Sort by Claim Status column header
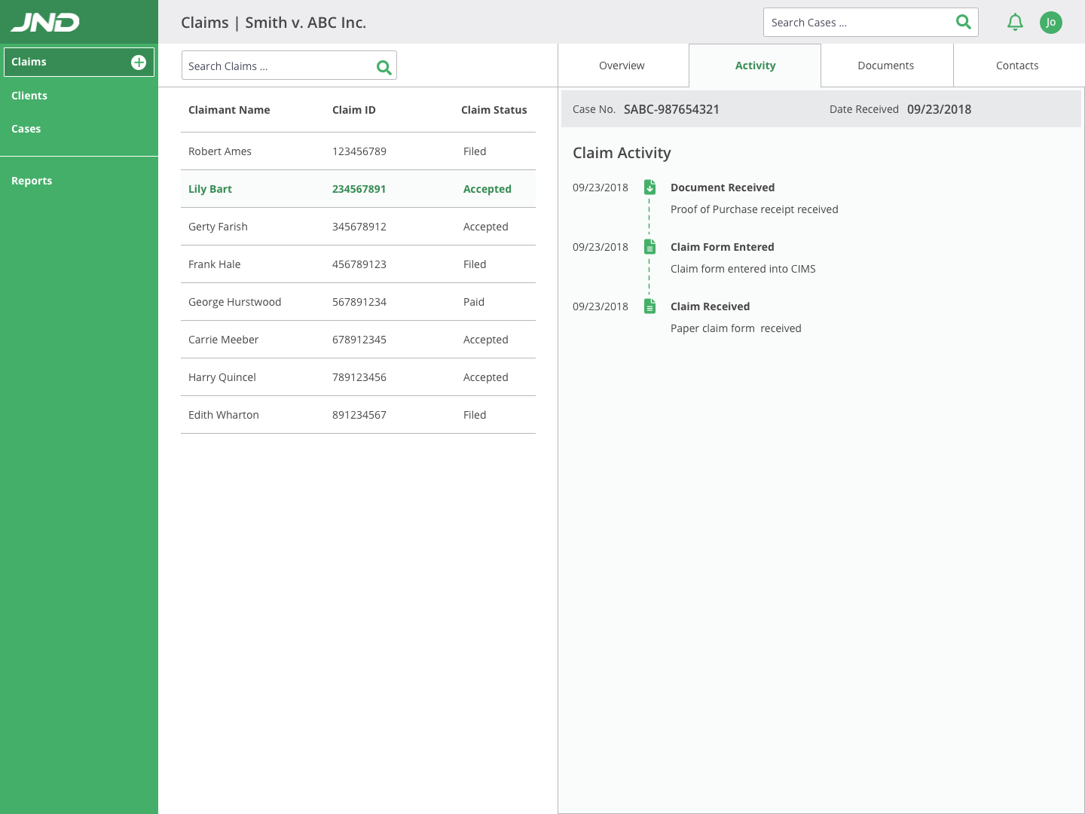 pos(494,110)
